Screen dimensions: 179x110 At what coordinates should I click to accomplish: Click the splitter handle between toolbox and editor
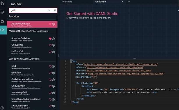pyautogui.click(x=59, y=56)
